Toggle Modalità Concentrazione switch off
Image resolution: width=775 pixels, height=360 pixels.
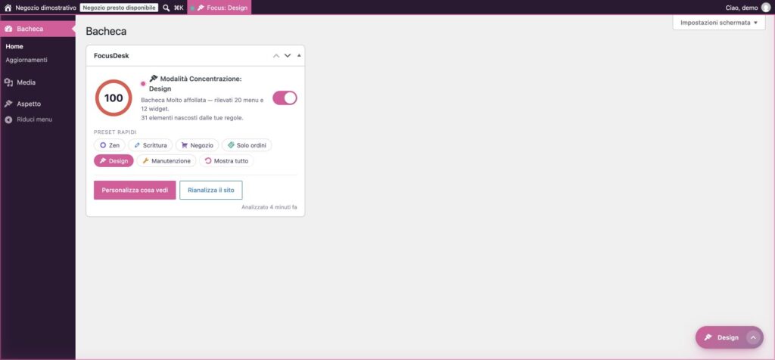pyautogui.click(x=285, y=98)
